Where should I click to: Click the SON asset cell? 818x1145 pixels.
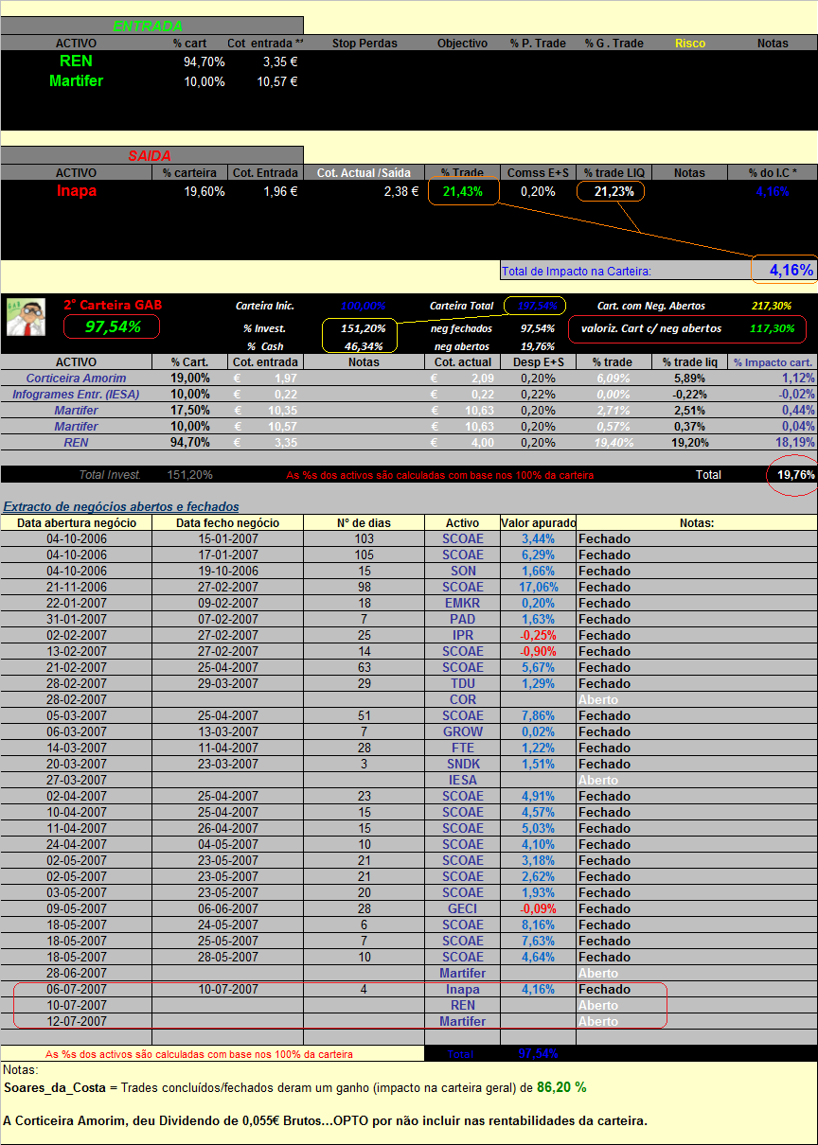pyautogui.click(x=463, y=572)
